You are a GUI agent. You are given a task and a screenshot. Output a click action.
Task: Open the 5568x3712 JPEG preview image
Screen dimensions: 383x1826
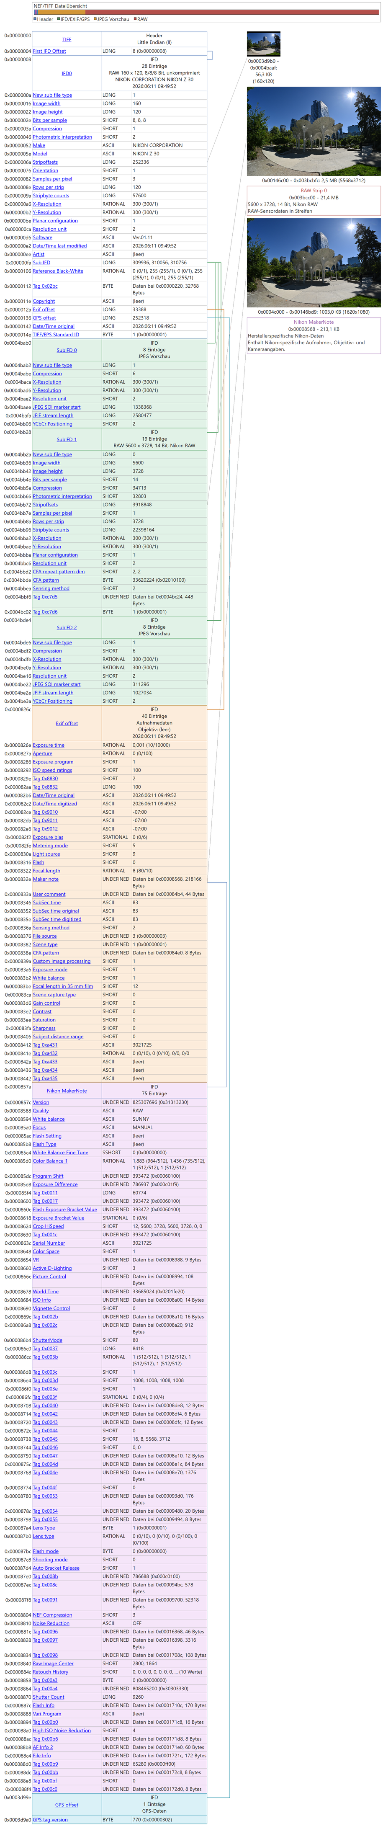(314, 132)
